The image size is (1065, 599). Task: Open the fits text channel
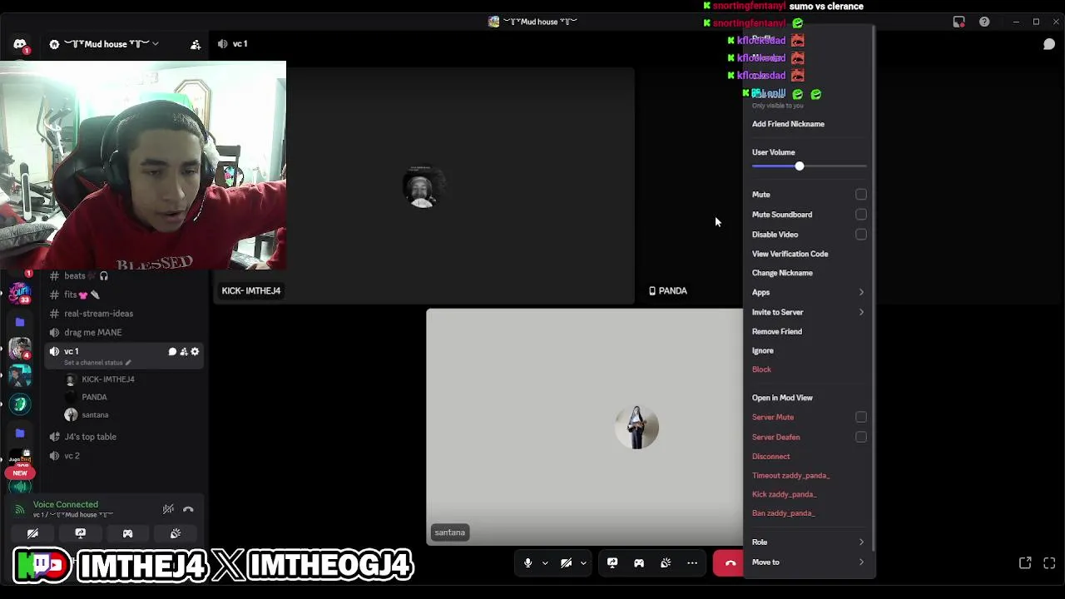point(125,295)
